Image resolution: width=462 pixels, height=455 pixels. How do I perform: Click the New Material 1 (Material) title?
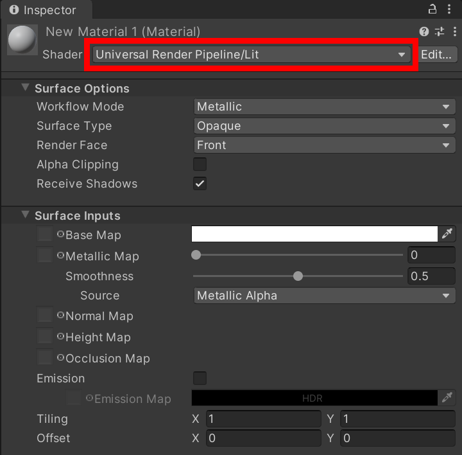123,31
